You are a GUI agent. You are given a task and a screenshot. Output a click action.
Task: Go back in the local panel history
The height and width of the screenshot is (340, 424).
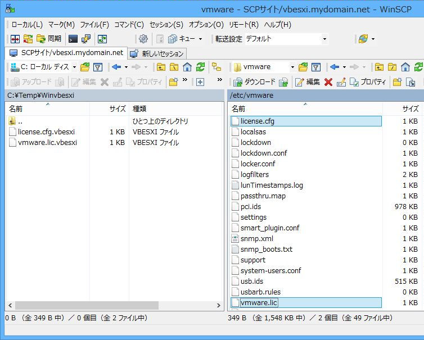point(116,67)
